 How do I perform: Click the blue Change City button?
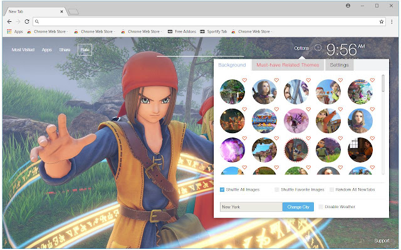pyautogui.click(x=298, y=207)
